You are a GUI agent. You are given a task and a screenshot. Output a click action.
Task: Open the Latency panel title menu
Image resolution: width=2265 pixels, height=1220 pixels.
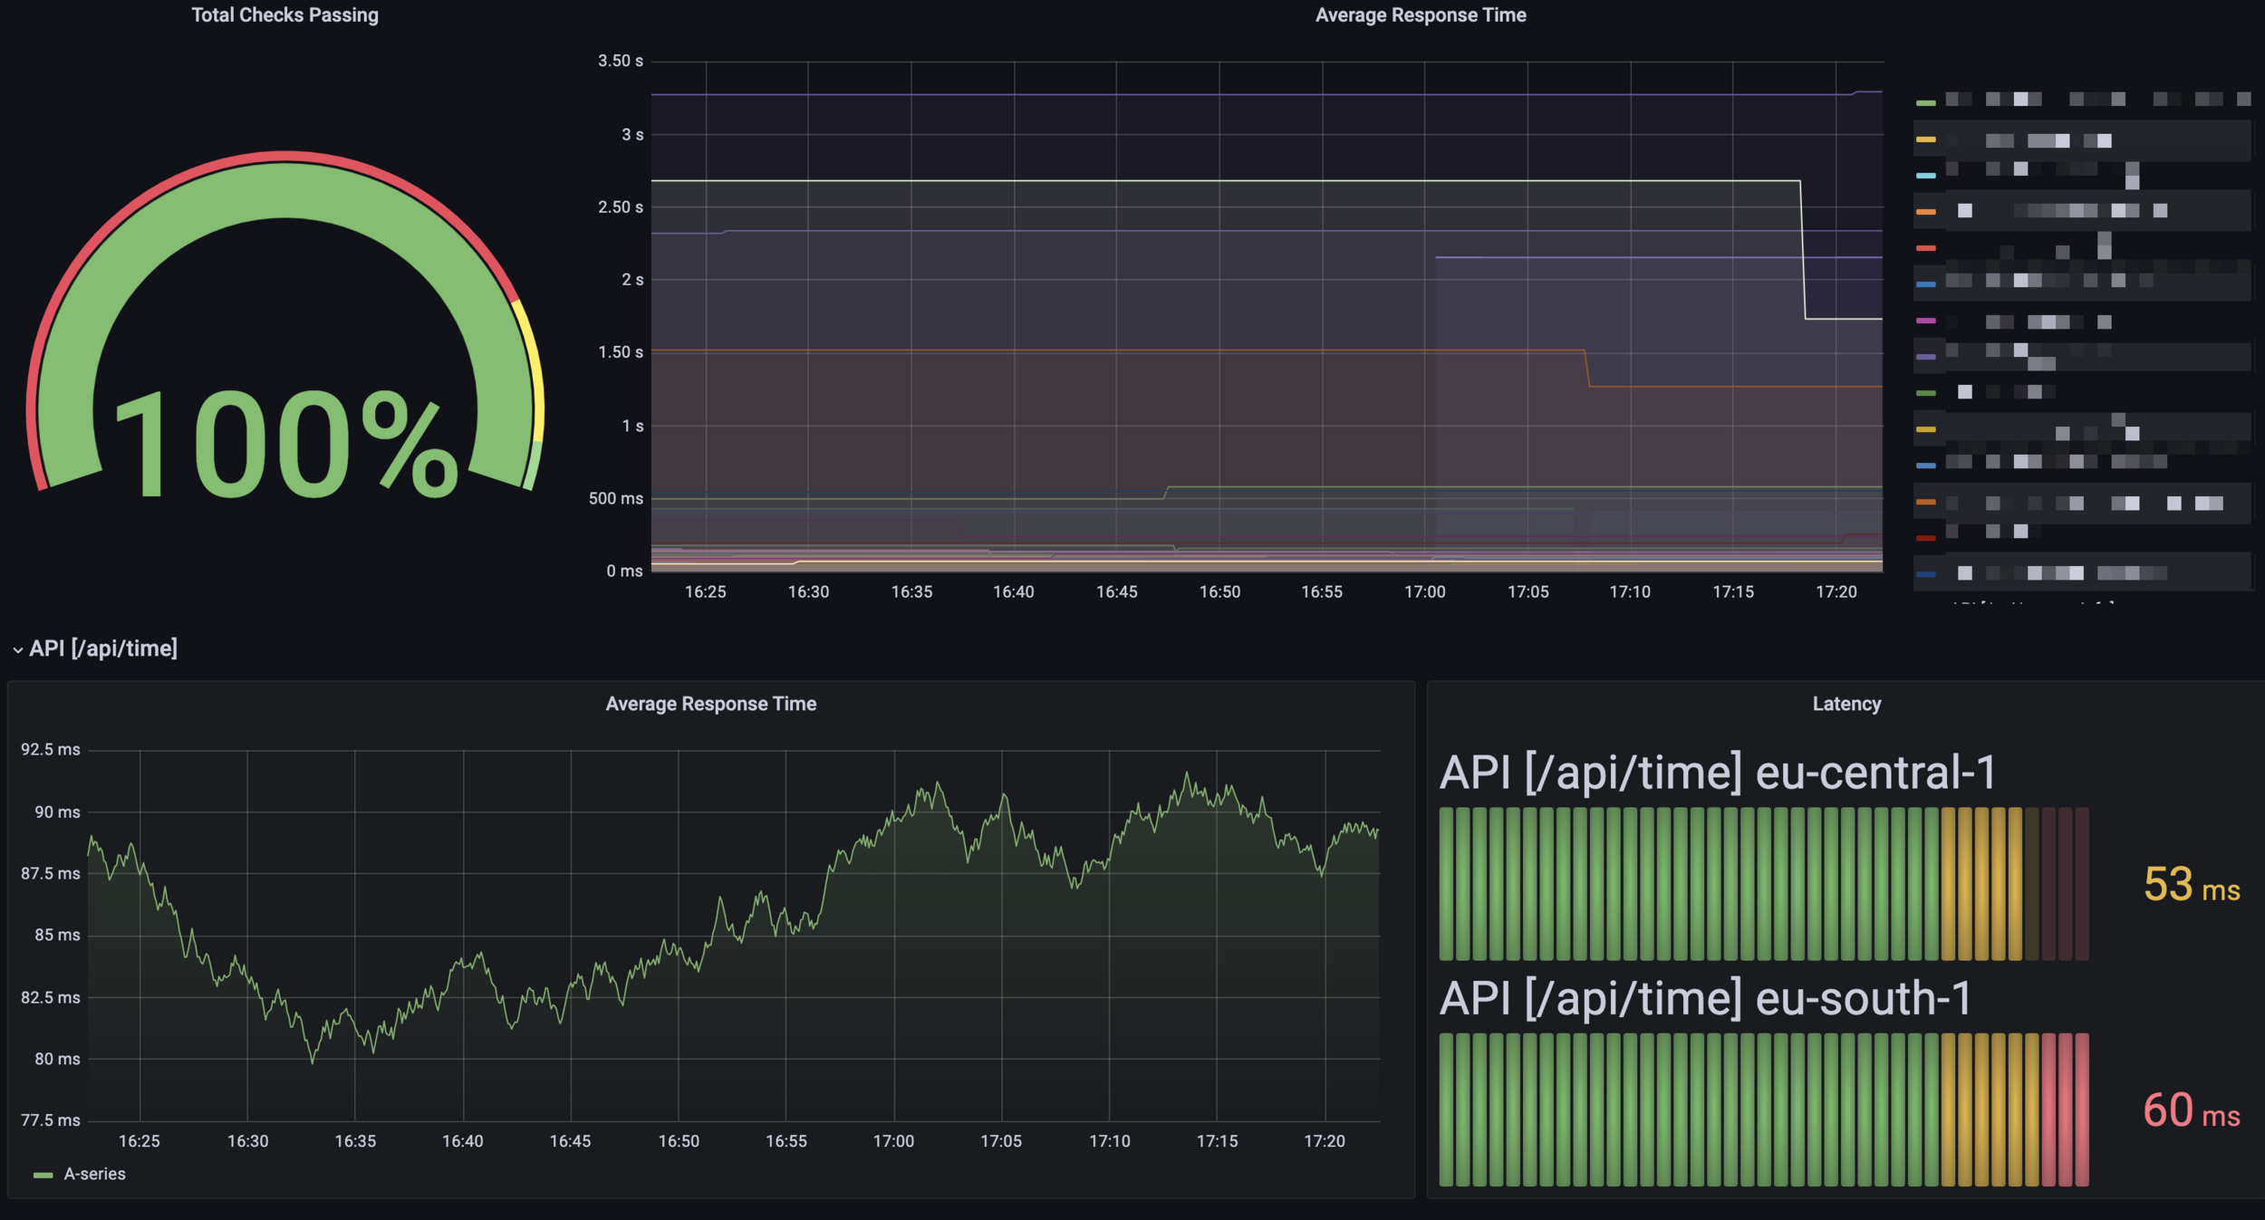point(1846,704)
